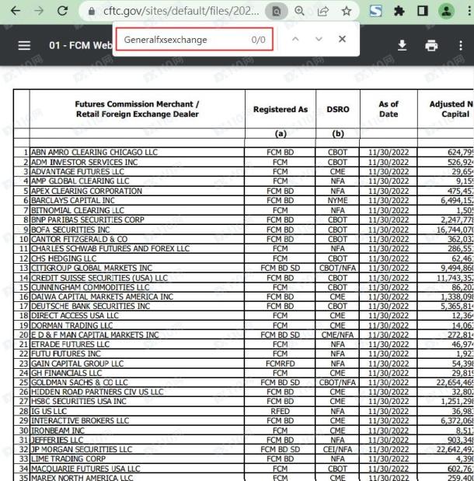Click GH FINANCIALS LLC name
This screenshot has width=474, height=481.
coord(67,373)
